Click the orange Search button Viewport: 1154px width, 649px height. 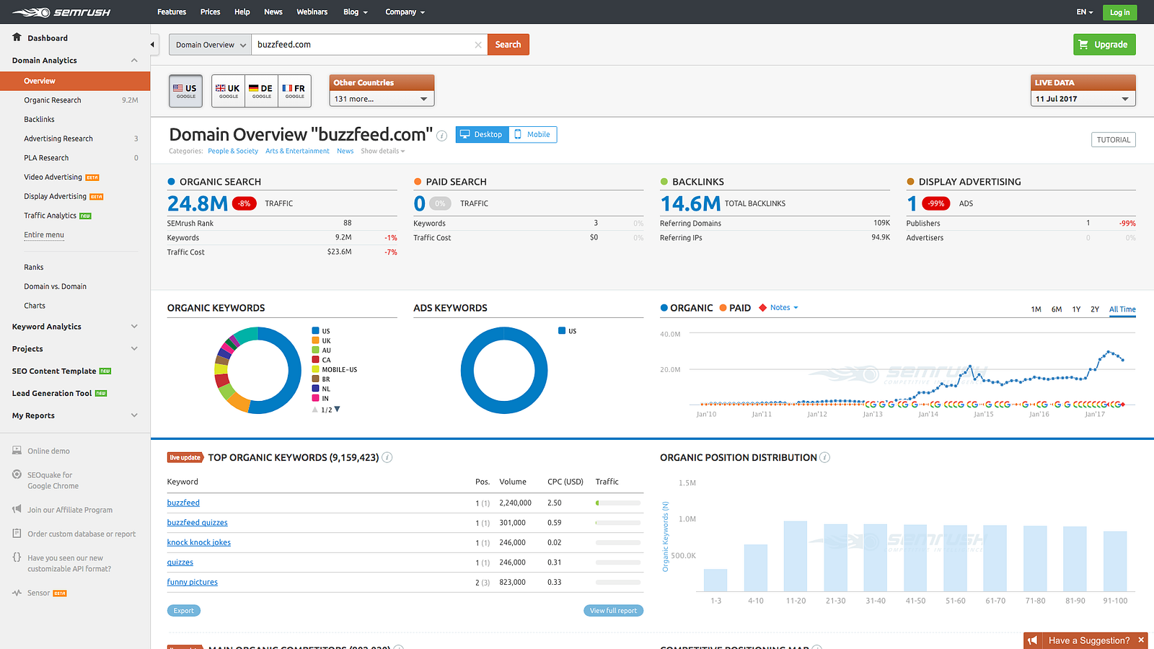[x=508, y=45]
